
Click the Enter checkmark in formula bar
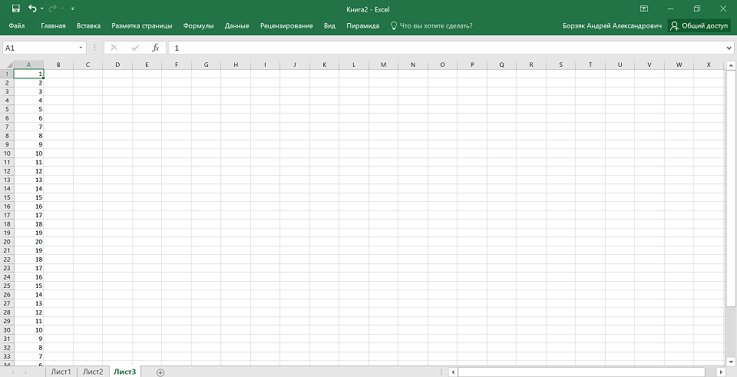[135, 48]
